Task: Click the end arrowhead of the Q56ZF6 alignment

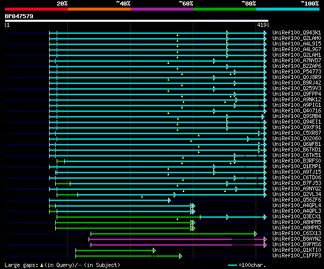Action: point(170,200)
